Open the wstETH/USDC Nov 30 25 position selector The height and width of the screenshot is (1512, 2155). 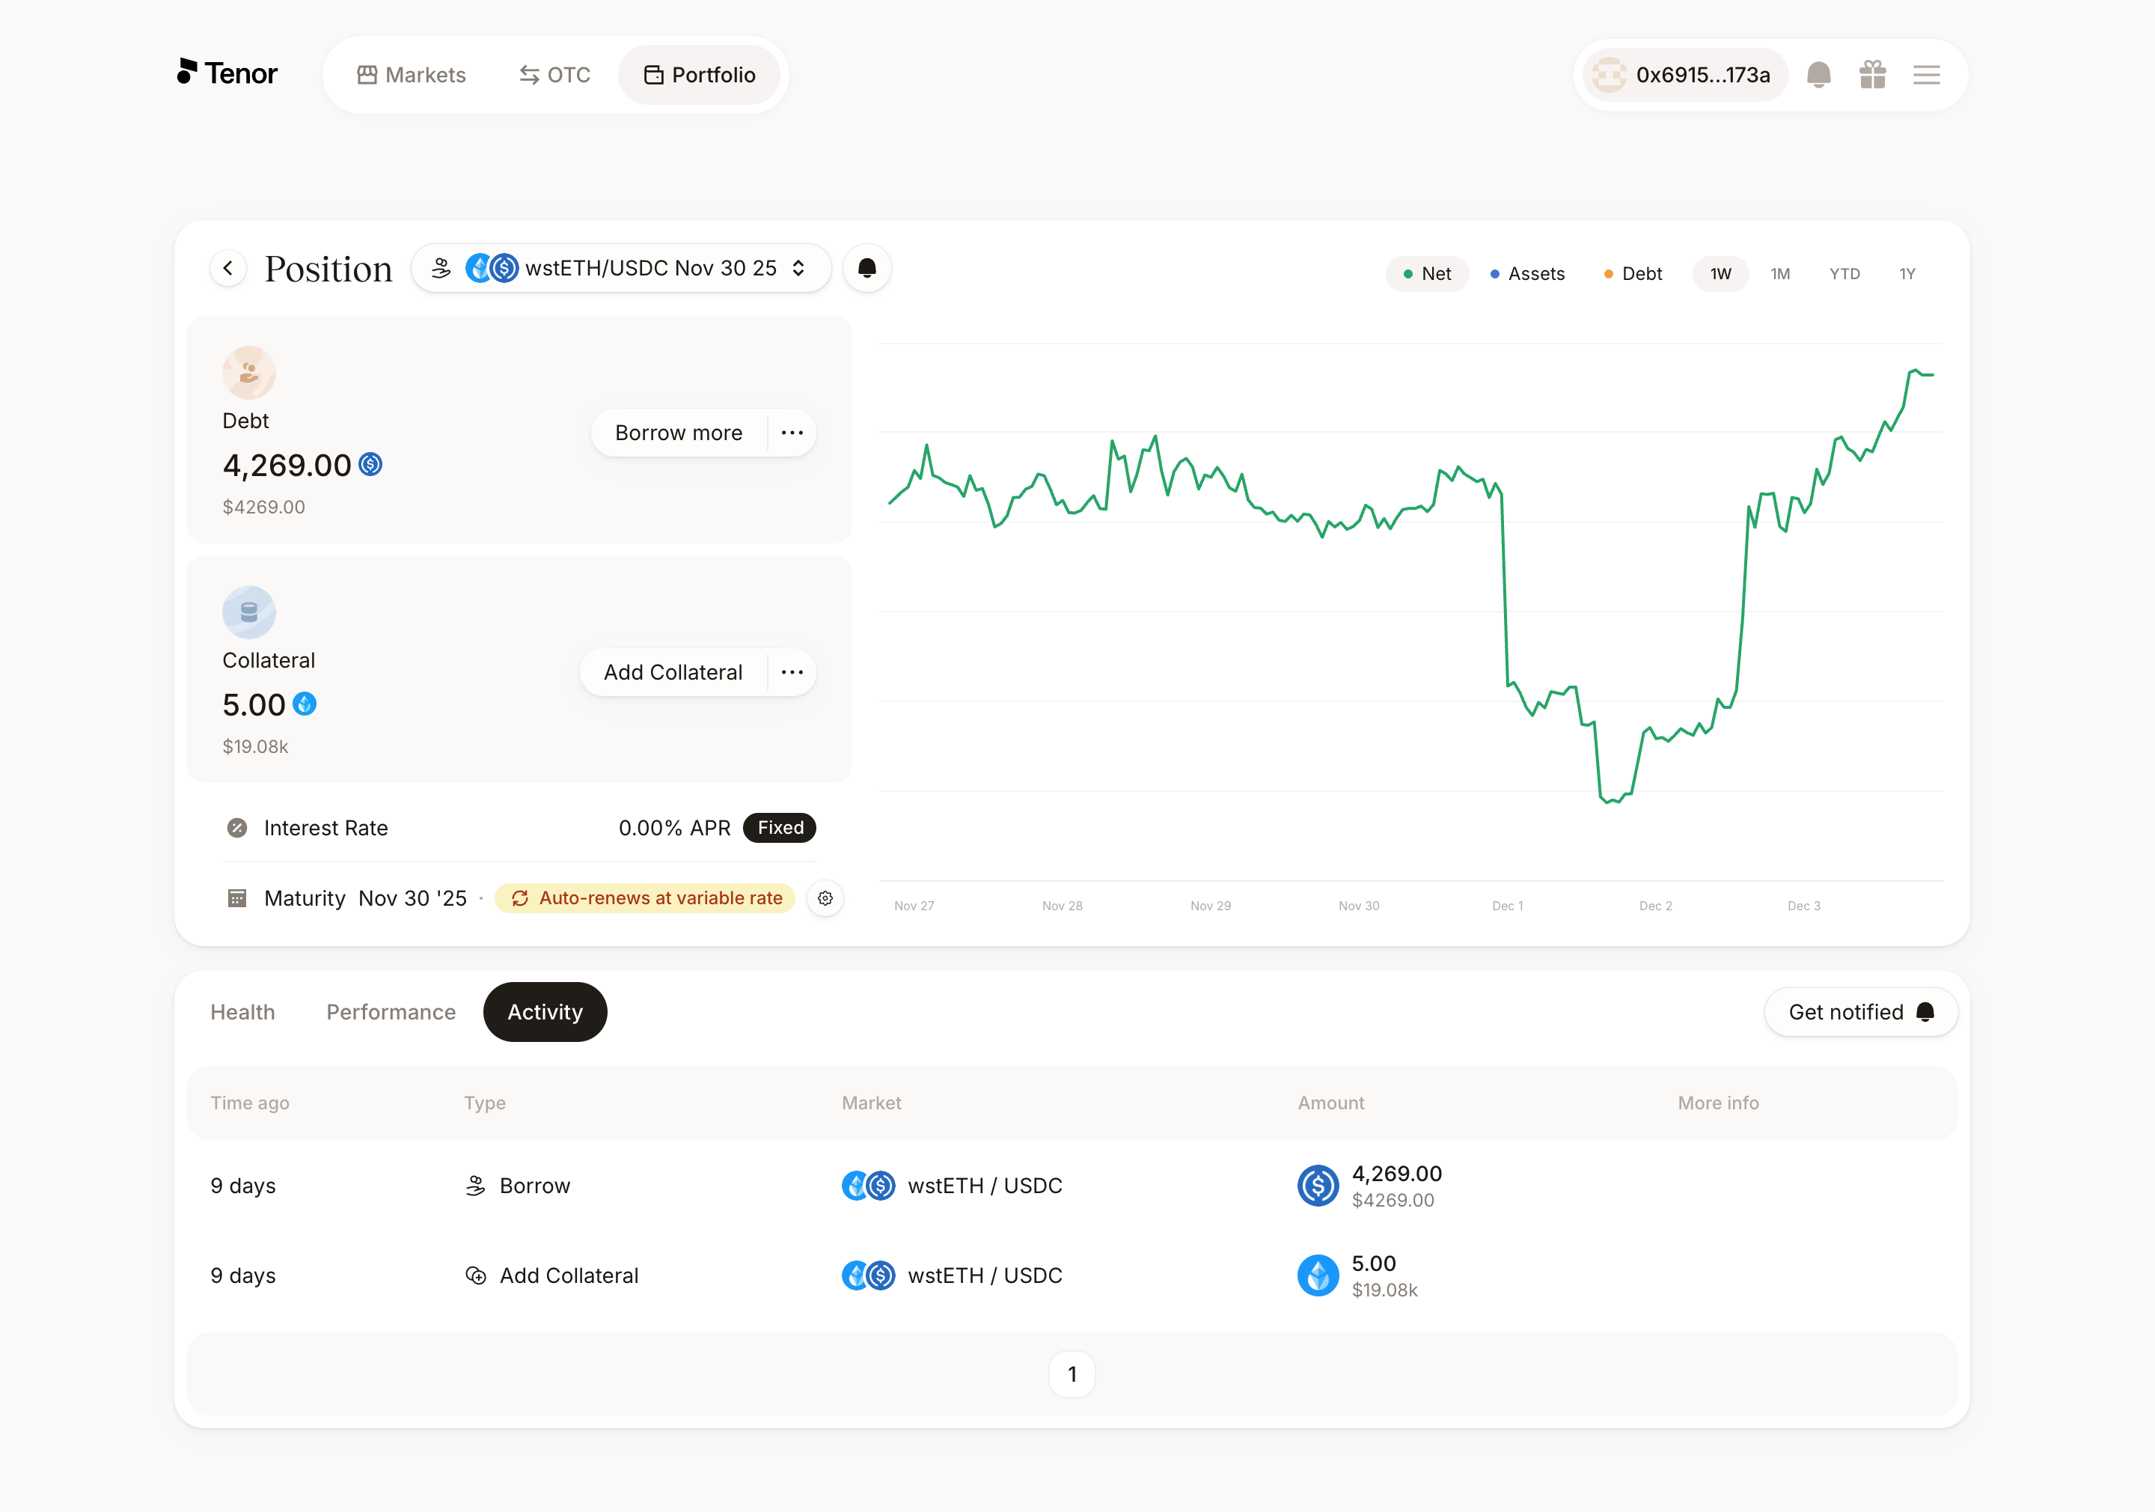620,269
